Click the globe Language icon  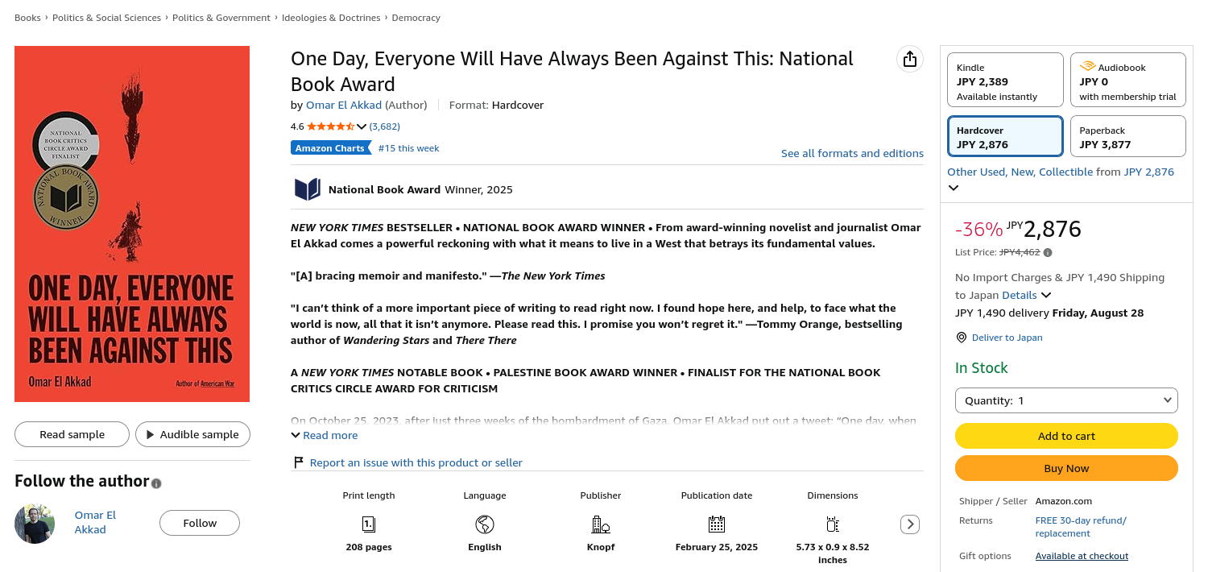point(485,524)
